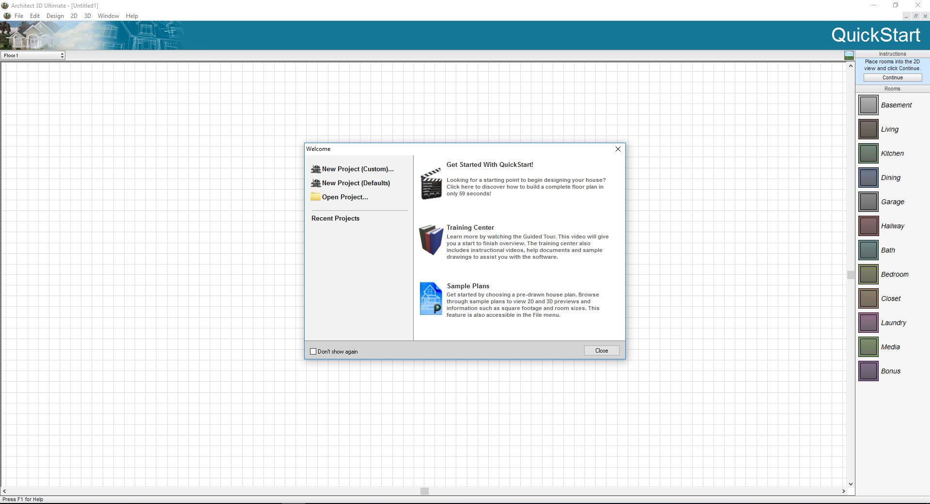The image size is (930, 504).
Task: Open the Training Center books icon
Action: [431, 240]
